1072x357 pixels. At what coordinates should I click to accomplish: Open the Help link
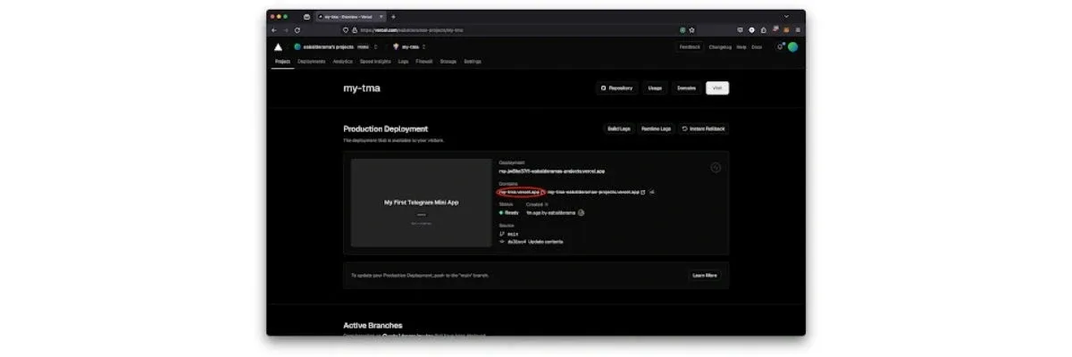click(x=741, y=46)
